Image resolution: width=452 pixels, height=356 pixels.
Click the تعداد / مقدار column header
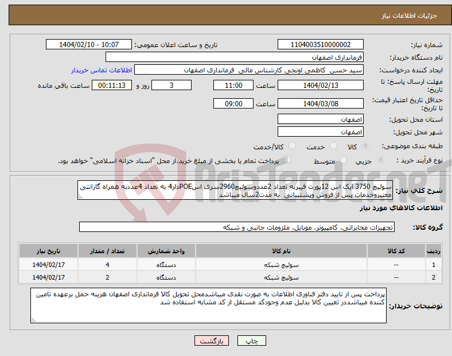click(x=107, y=251)
